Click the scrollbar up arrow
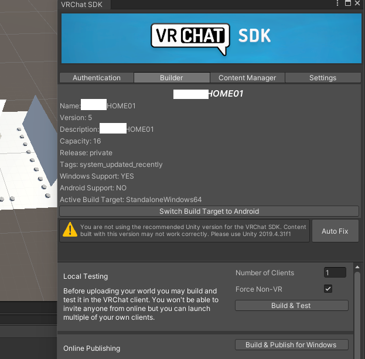365x359 pixels. pos(357,267)
